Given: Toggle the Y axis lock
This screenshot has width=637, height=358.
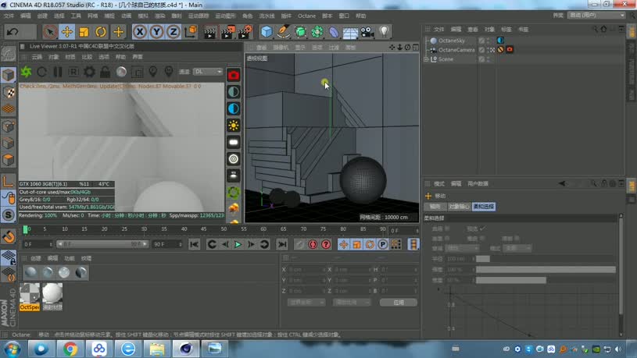Looking at the screenshot, I should point(157,32).
